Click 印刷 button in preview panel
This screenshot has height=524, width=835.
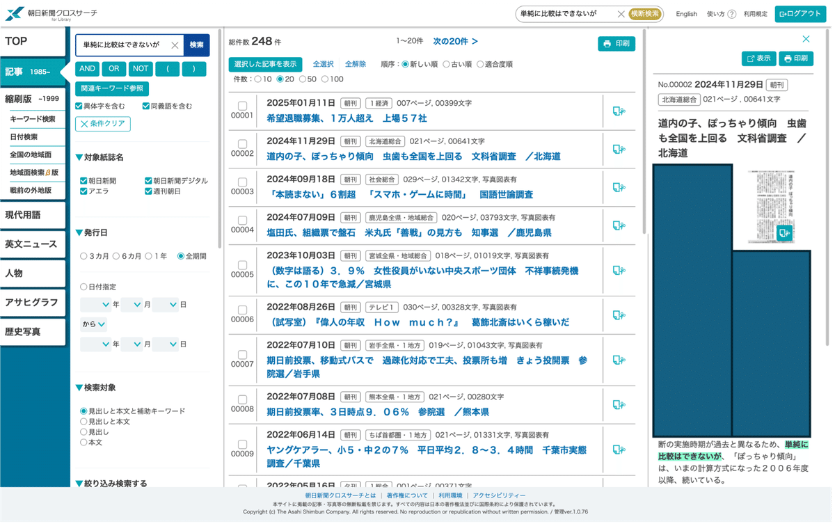(796, 58)
